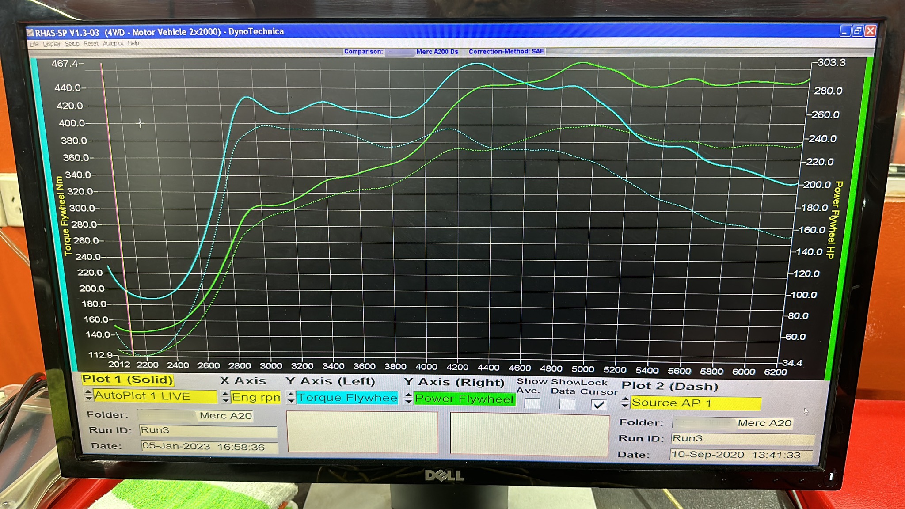Click the 112.9 torque axis minimum
Screen dimensions: 905x509
101,354
